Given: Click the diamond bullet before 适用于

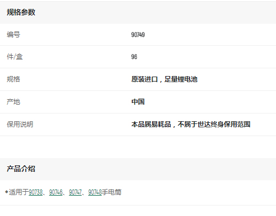Looking at the screenshot, I should [x=7, y=192].
